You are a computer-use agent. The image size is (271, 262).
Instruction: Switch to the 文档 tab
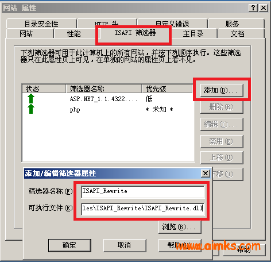(237, 33)
